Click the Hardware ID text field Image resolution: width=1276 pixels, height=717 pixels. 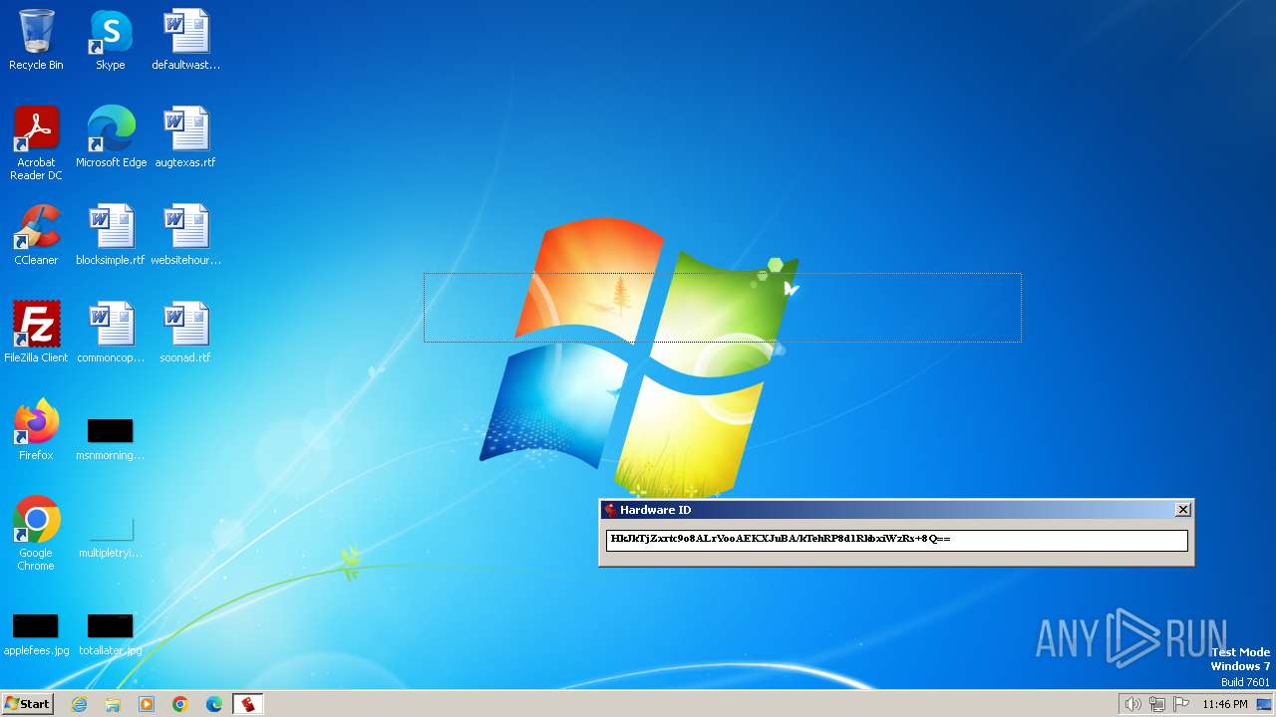(896, 540)
